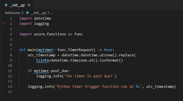Collapse the if block fold arrow at line 11
Image resolution: width=183 pixels, height=101 pixels.
pos(16,71)
